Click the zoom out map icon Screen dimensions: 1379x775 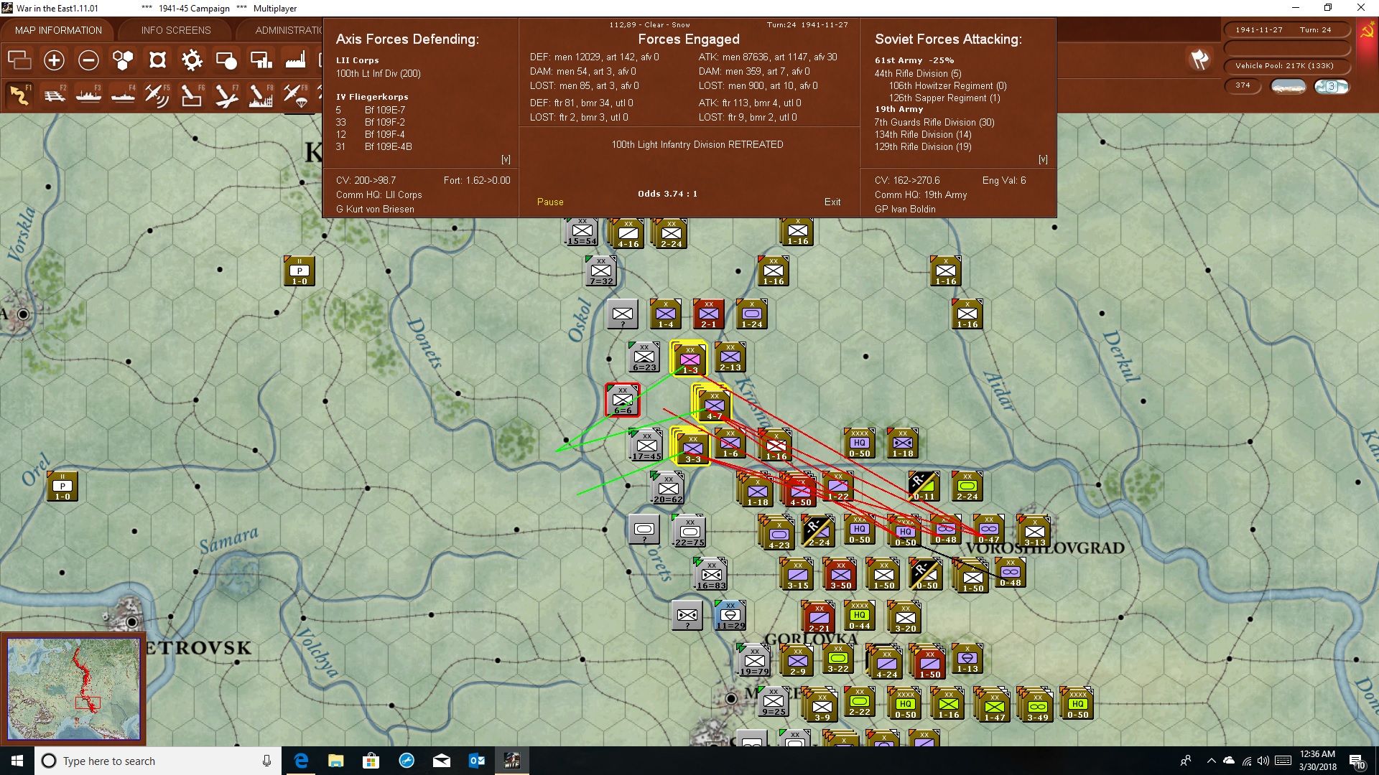tap(88, 60)
